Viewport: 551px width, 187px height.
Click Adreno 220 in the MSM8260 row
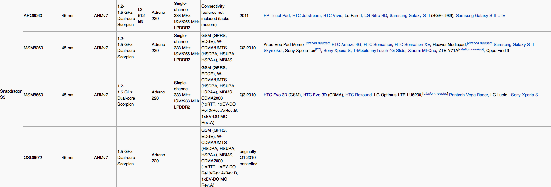point(158,48)
